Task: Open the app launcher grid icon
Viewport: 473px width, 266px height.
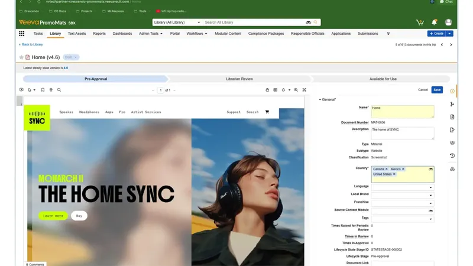Action: click(x=22, y=34)
